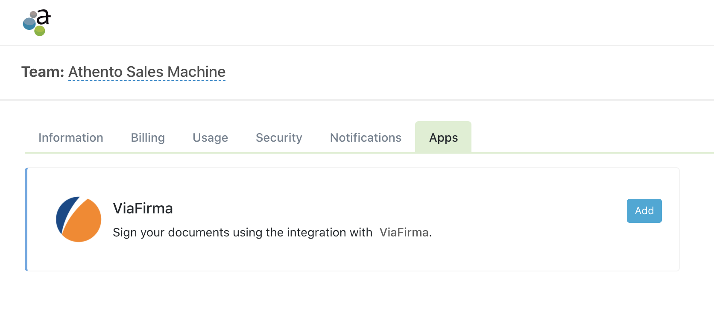Click the green bubble in the Athento logo
The height and width of the screenshot is (309, 714).
(x=40, y=31)
